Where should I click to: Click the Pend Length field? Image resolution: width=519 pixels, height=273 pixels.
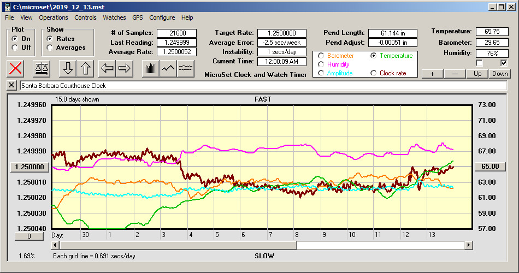(393, 33)
